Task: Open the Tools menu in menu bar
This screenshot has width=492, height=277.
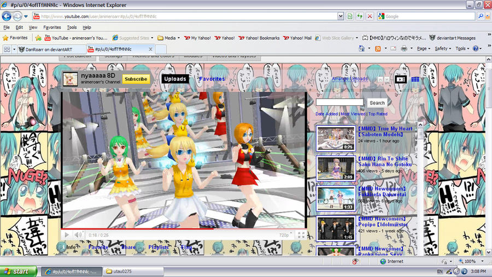Action: pos(72,28)
